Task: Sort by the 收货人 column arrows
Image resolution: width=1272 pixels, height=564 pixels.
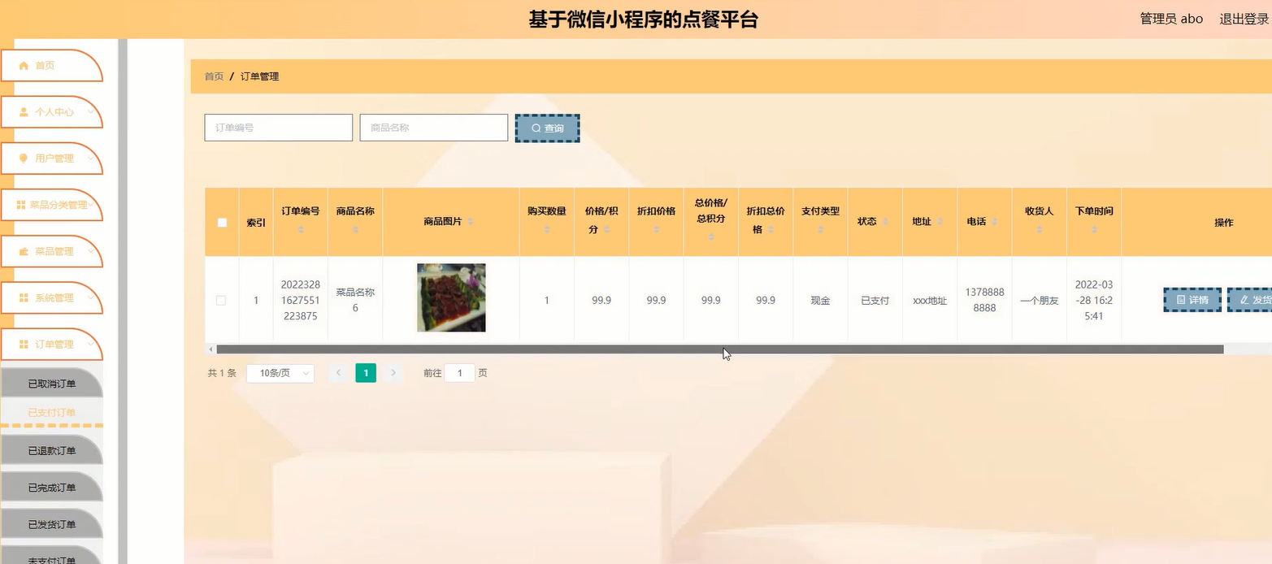Action: 1040,230
